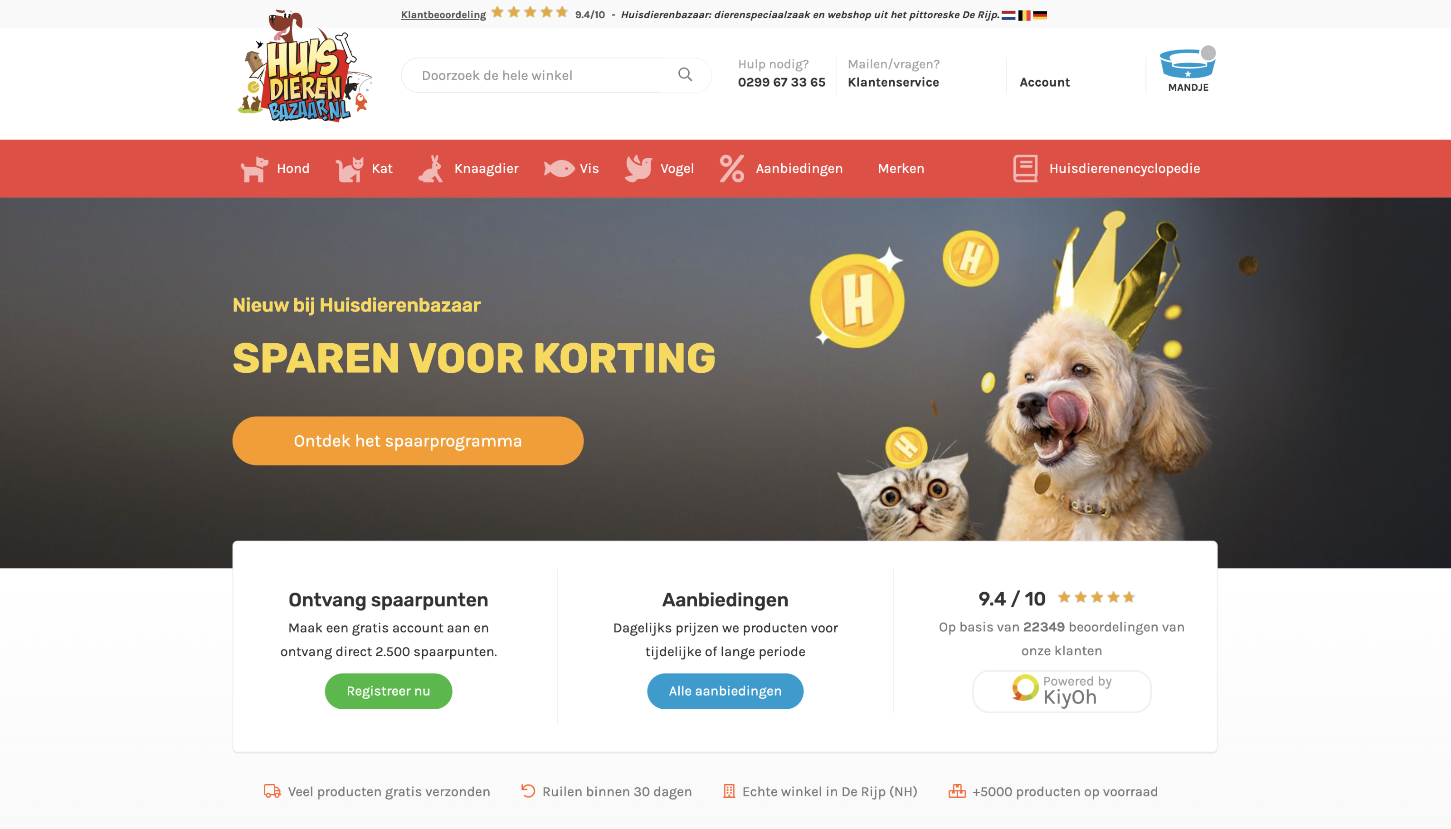The image size is (1451, 829).
Task: Open the Account link
Action: click(x=1044, y=82)
